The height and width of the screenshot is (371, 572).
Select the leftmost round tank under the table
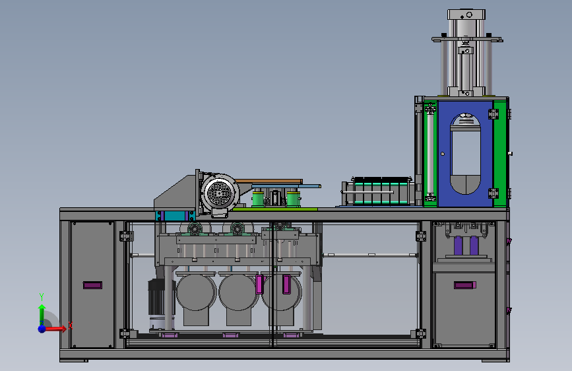pyautogui.click(x=196, y=293)
